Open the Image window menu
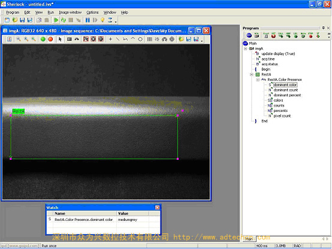This screenshot has width=332, height=249. [x=70, y=13]
